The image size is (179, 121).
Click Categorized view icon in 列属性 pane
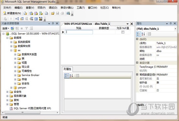pyautogui.click(x=67, y=76)
